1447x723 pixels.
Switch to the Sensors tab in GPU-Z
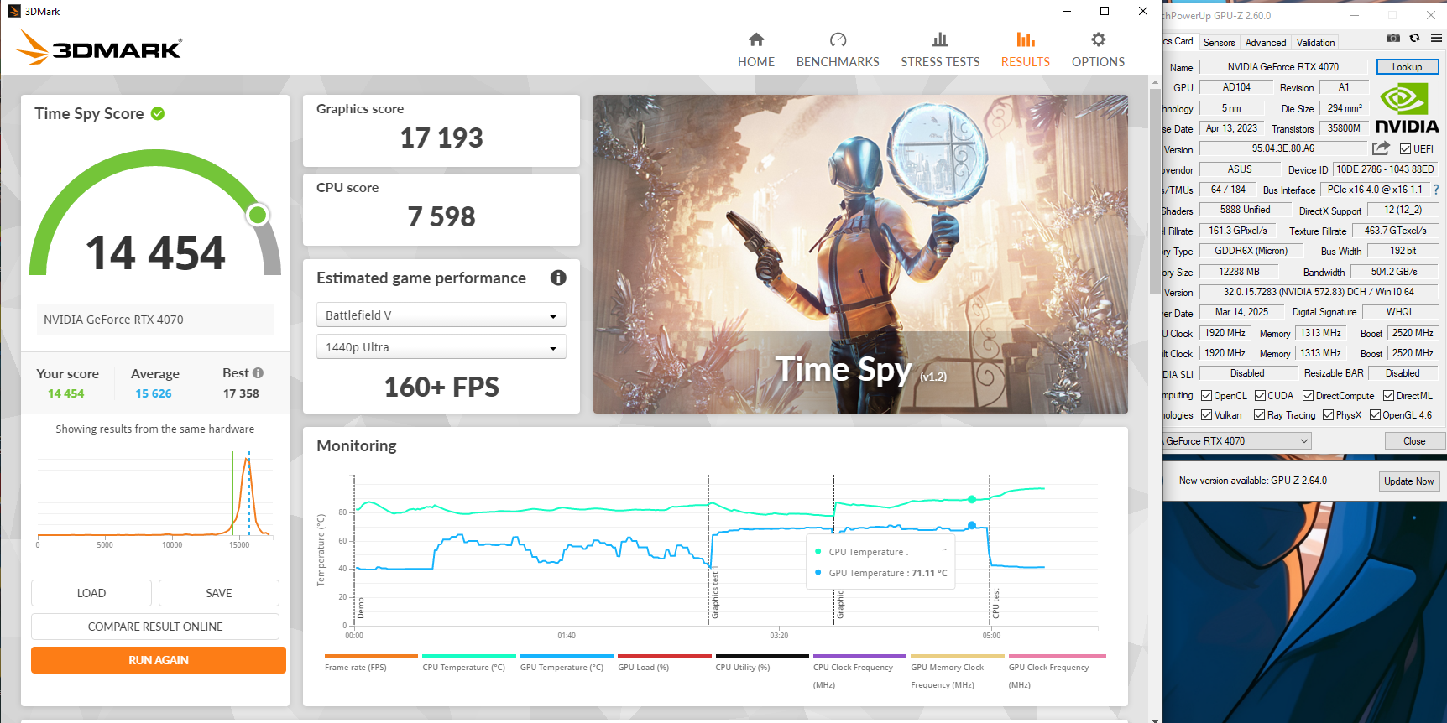click(1219, 43)
